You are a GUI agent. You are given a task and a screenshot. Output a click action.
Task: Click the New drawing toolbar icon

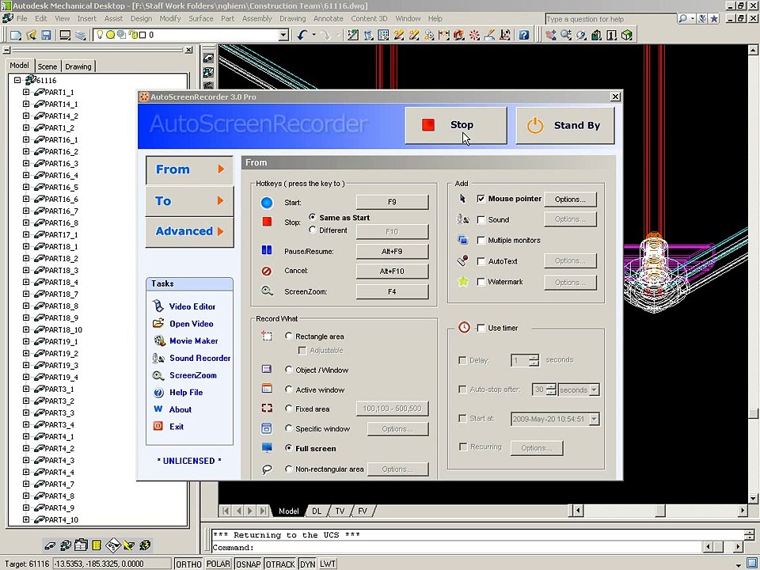coord(16,35)
